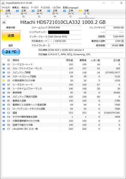Select drive C: 34 °C disk tab
Viewport: 126px width, 179px height.
[71, 14]
